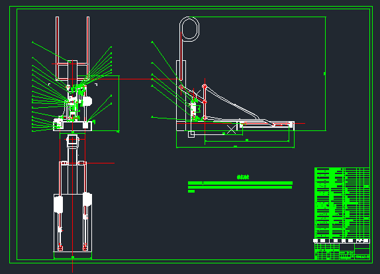Select the green technical notes heading
The width and height of the screenshot is (380, 274).
[x=243, y=177]
